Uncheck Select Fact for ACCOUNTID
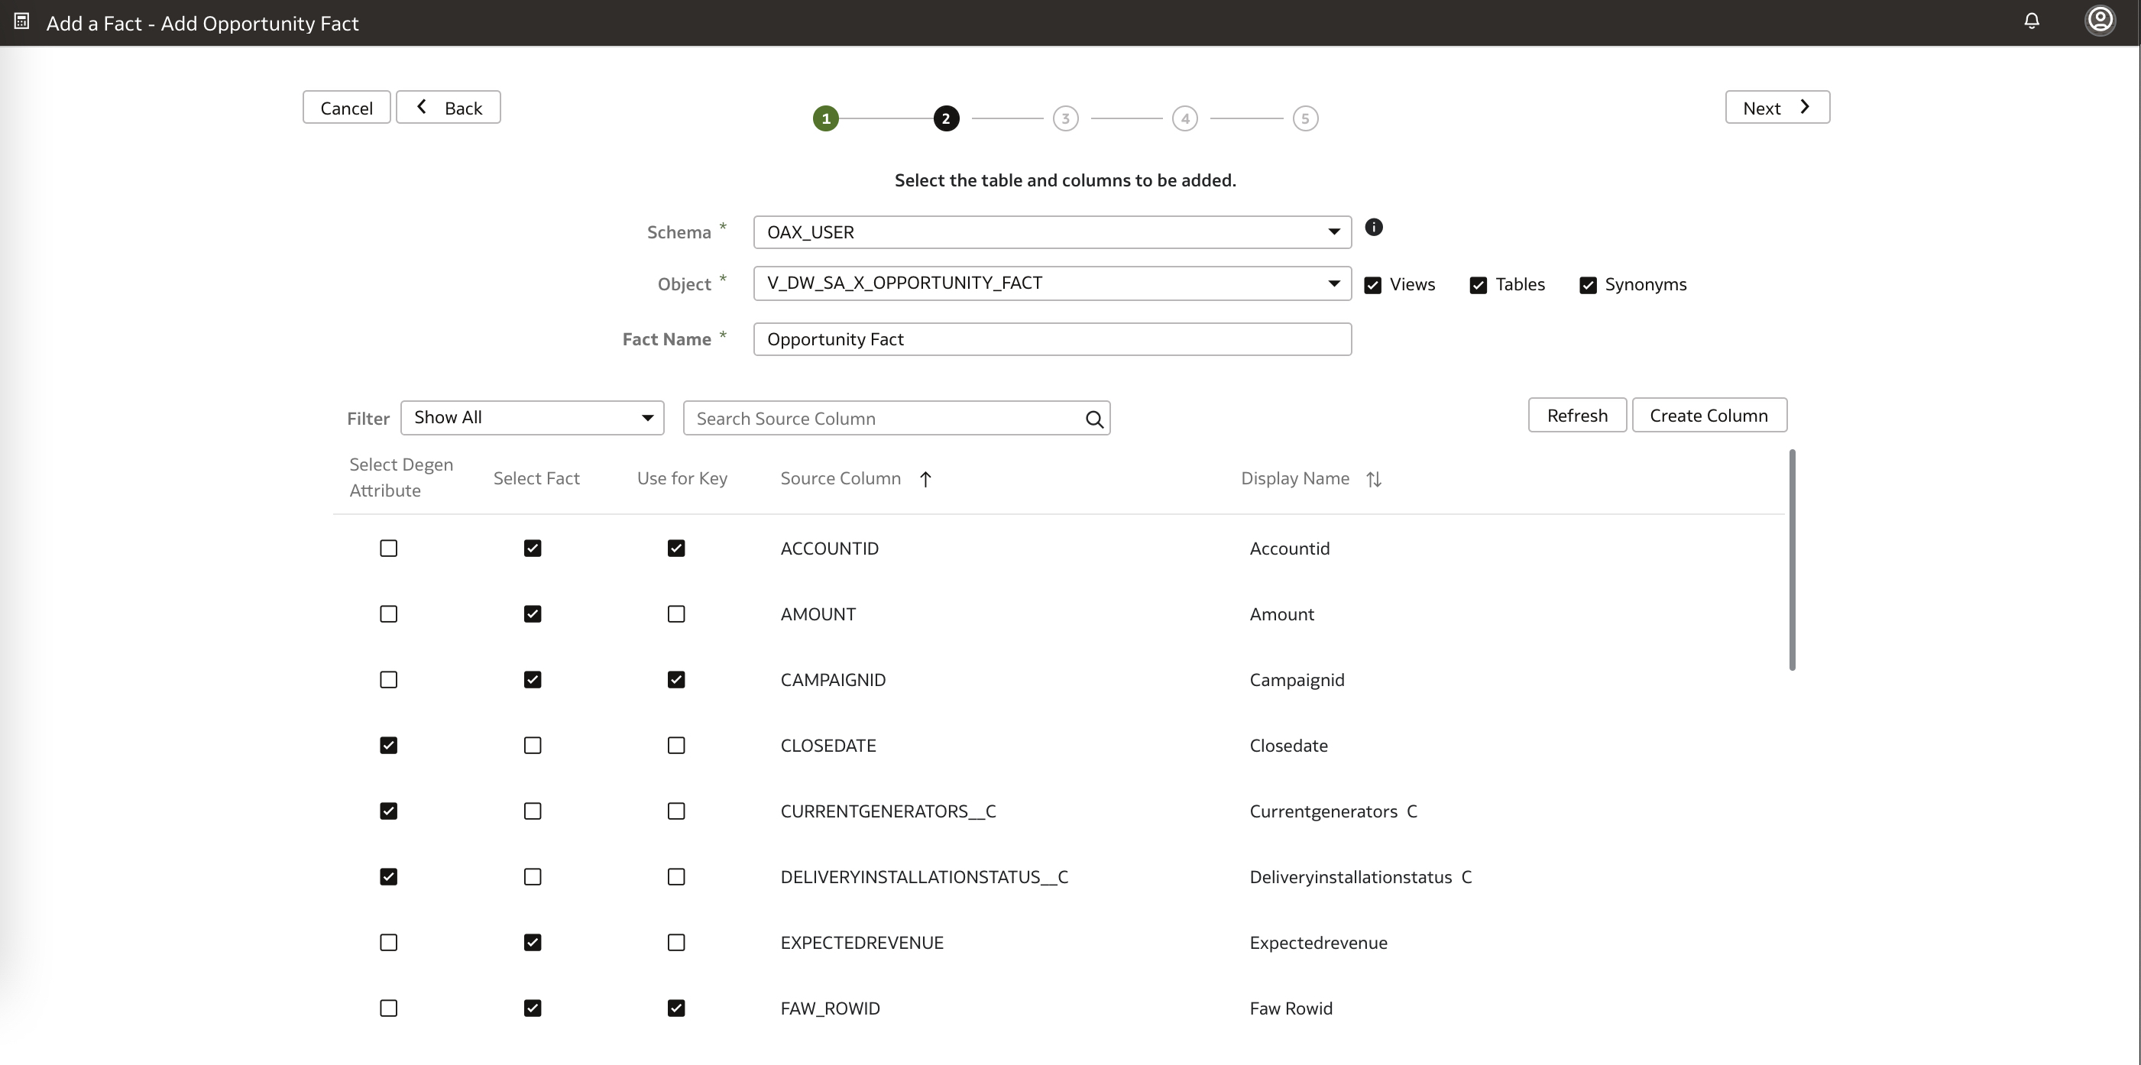 pyautogui.click(x=532, y=548)
